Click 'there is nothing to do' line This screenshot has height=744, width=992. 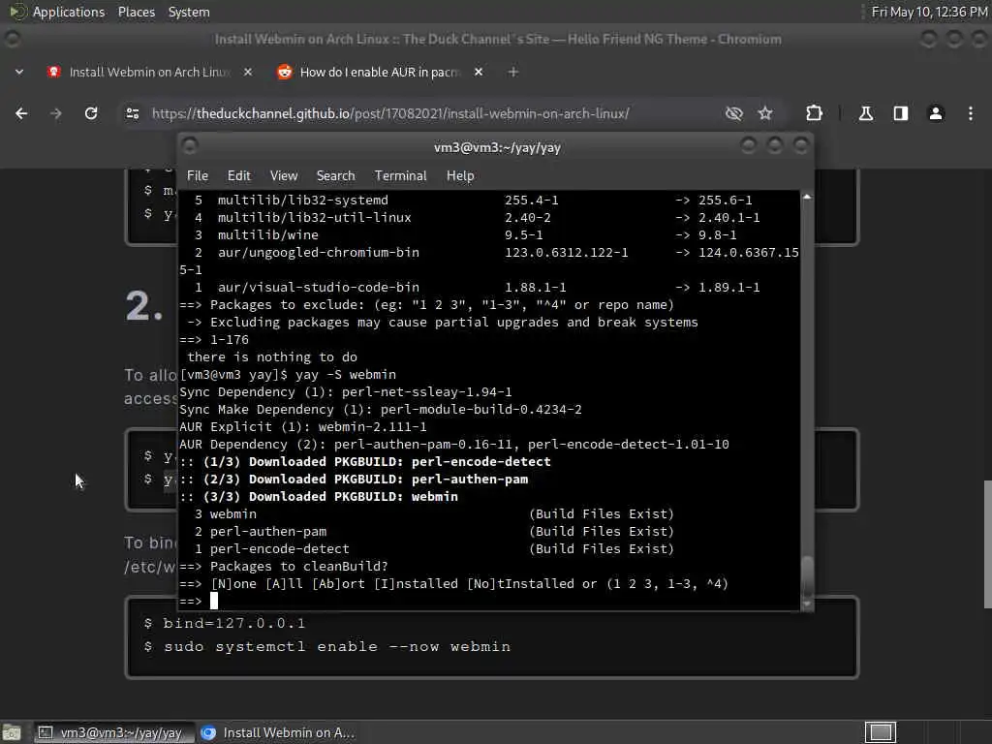[x=272, y=356]
